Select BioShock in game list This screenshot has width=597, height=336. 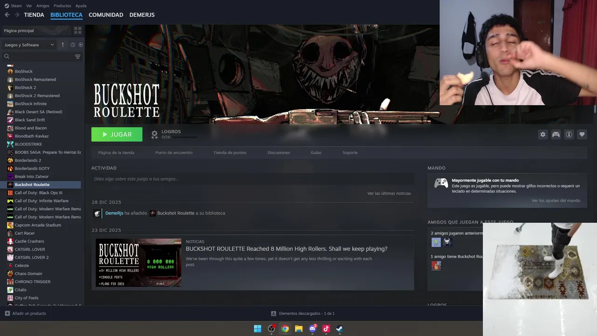point(24,71)
